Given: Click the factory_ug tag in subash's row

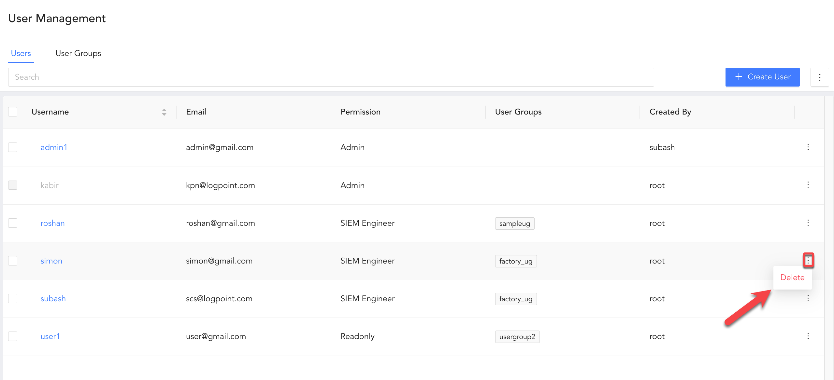Looking at the screenshot, I should point(516,299).
